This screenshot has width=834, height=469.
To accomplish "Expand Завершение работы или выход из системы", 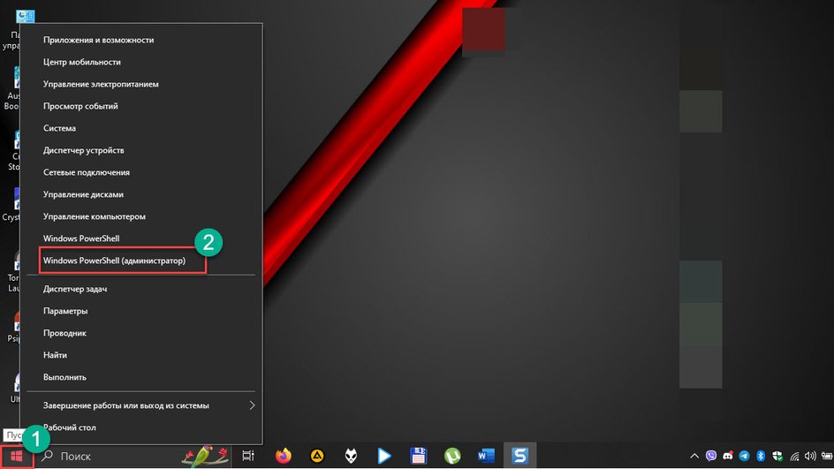I will click(141, 405).
